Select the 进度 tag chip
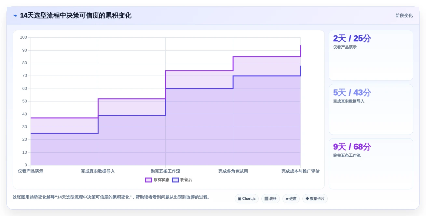The height and width of the screenshot is (216, 426). pos(291,198)
